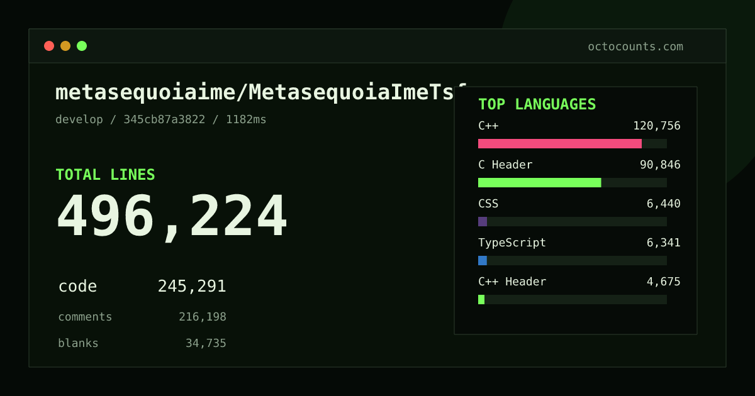
Task: Click the pink C++ progress bar
Action: point(560,143)
